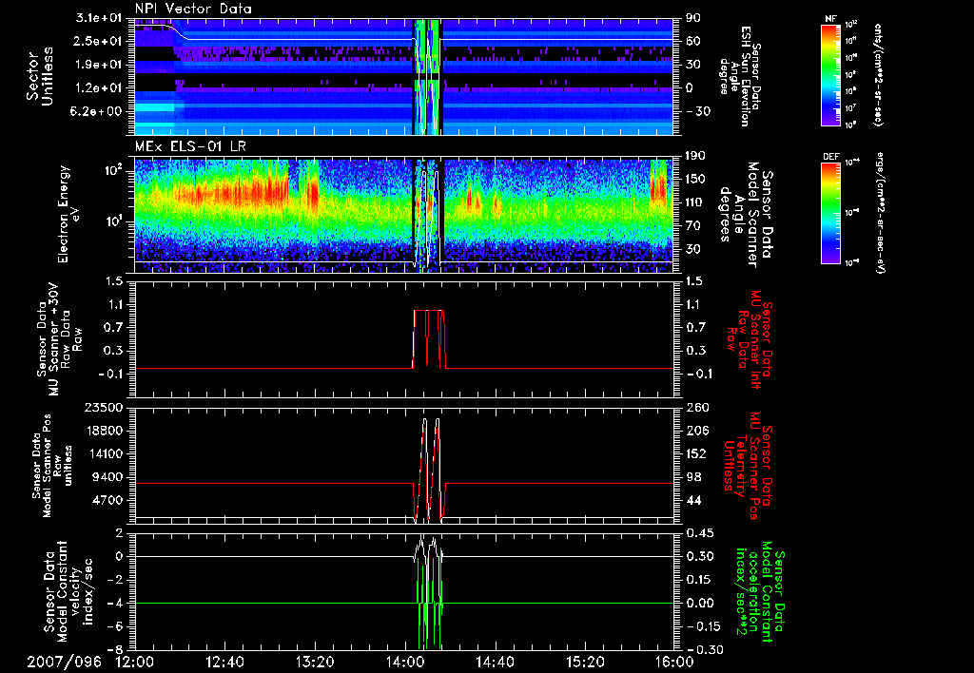Click the 23500 scanner position tick value

click(x=103, y=408)
